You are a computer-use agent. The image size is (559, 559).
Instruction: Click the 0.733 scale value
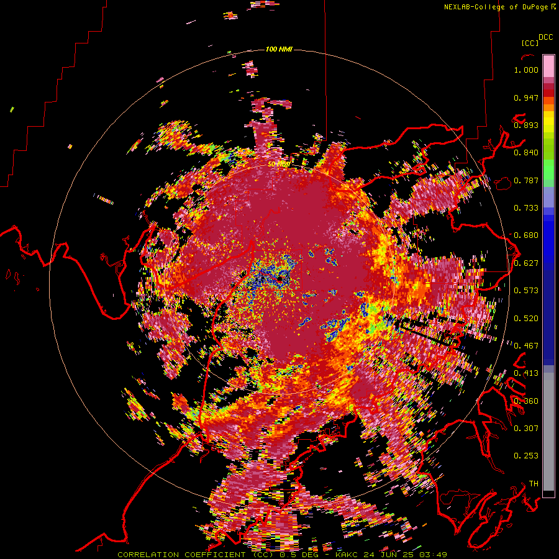pos(526,208)
